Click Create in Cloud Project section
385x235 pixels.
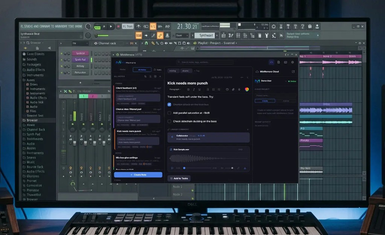265,101
